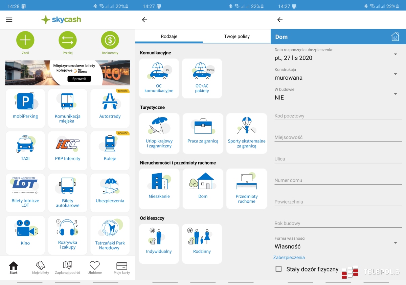The image size is (406, 285).
Task: Tap the Zabezpieczenia link
Action: tap(289, 257)
